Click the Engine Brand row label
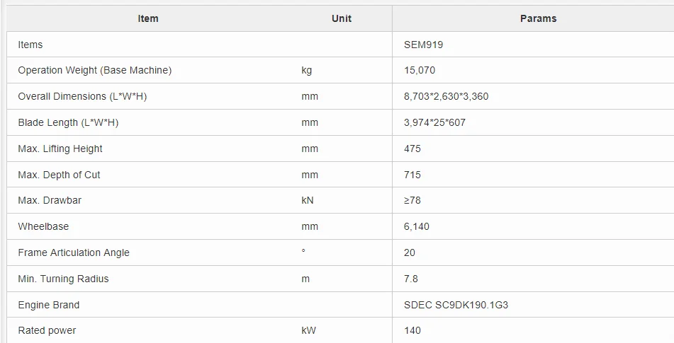Screen dimensions: 674x343 pos(49,305)
